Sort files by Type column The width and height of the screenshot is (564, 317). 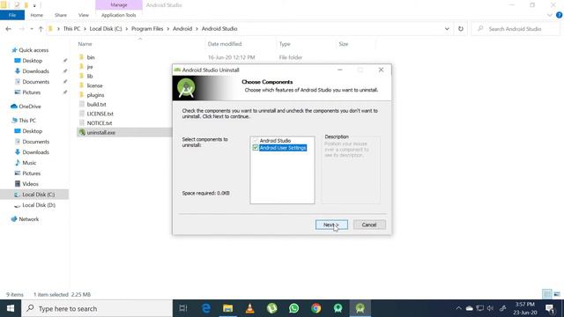pyautogui.click(x=285, y=44)
